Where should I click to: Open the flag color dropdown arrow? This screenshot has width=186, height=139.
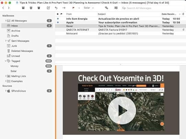click(x=79, y=8)
